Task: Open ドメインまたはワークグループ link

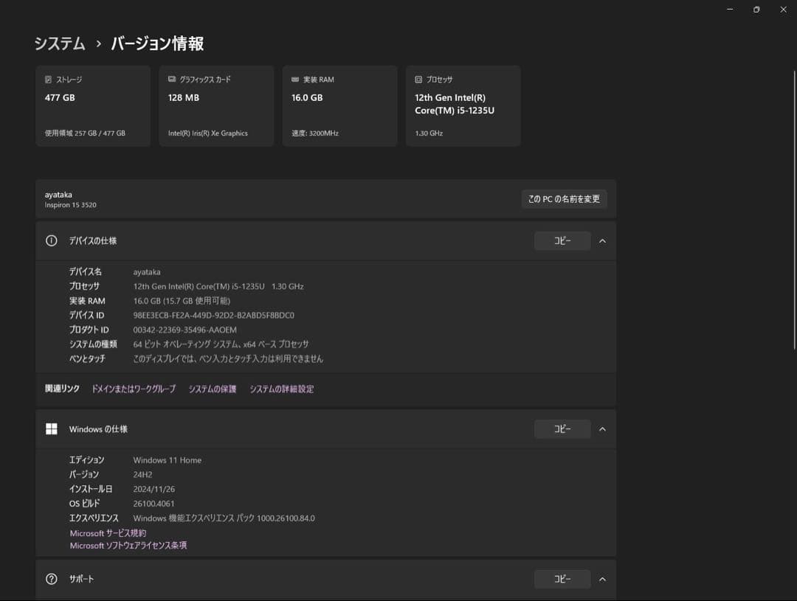Action: pyautogui.click(x=134, y=389)
